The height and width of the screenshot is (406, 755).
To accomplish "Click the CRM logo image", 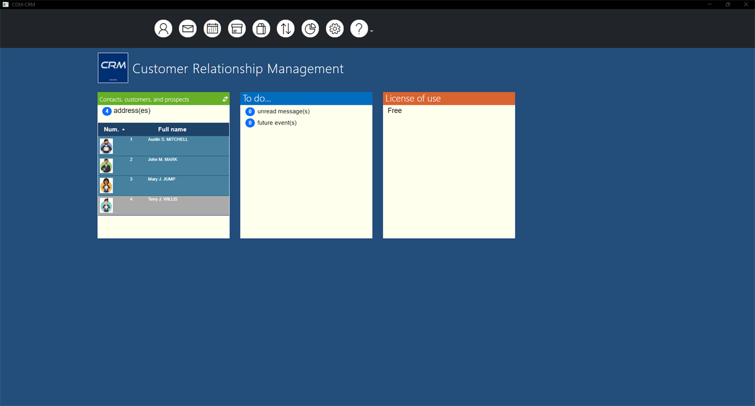I will tap(113, 67).
